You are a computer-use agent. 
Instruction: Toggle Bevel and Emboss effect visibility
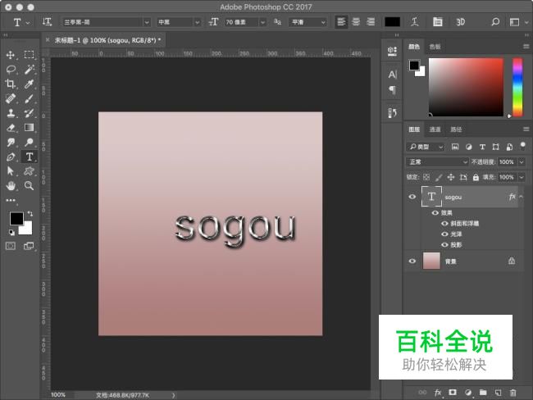(x=444, y=223)
